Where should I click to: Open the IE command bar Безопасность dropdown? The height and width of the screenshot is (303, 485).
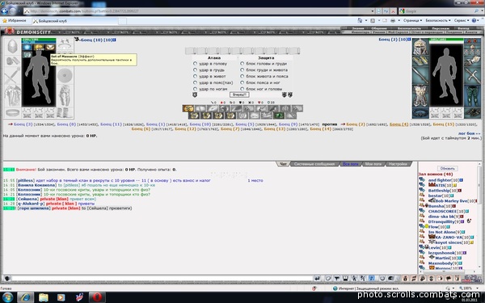[438, 21]
